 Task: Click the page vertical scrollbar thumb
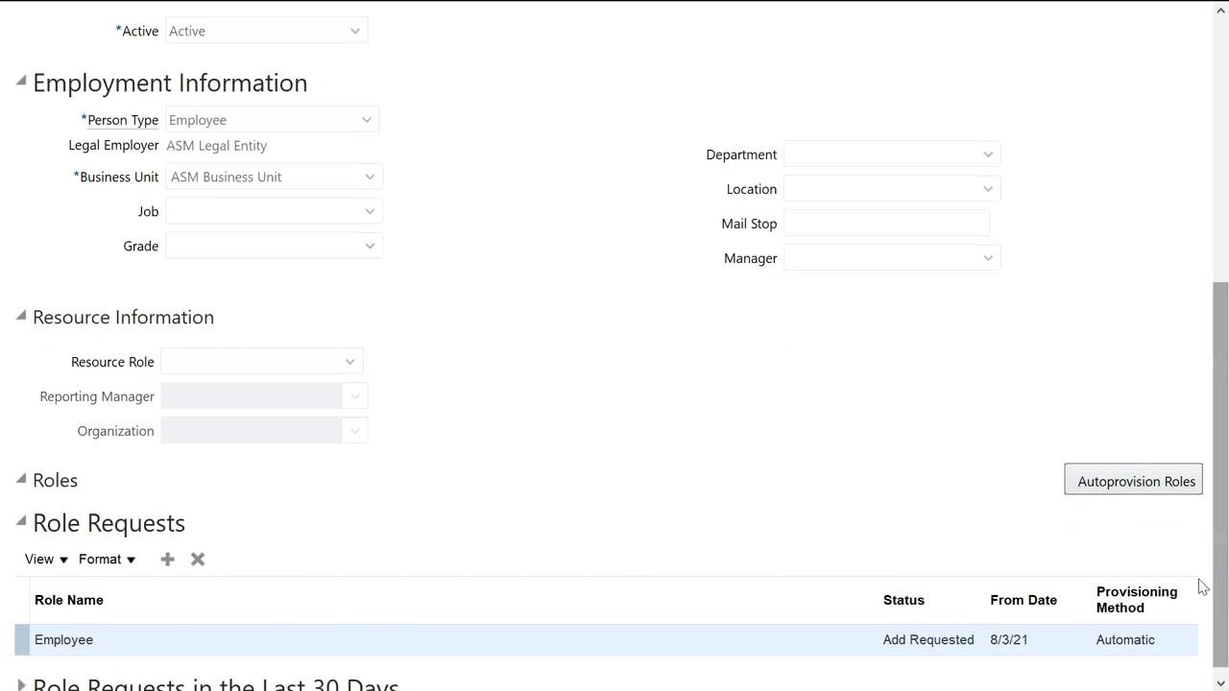1220,474
